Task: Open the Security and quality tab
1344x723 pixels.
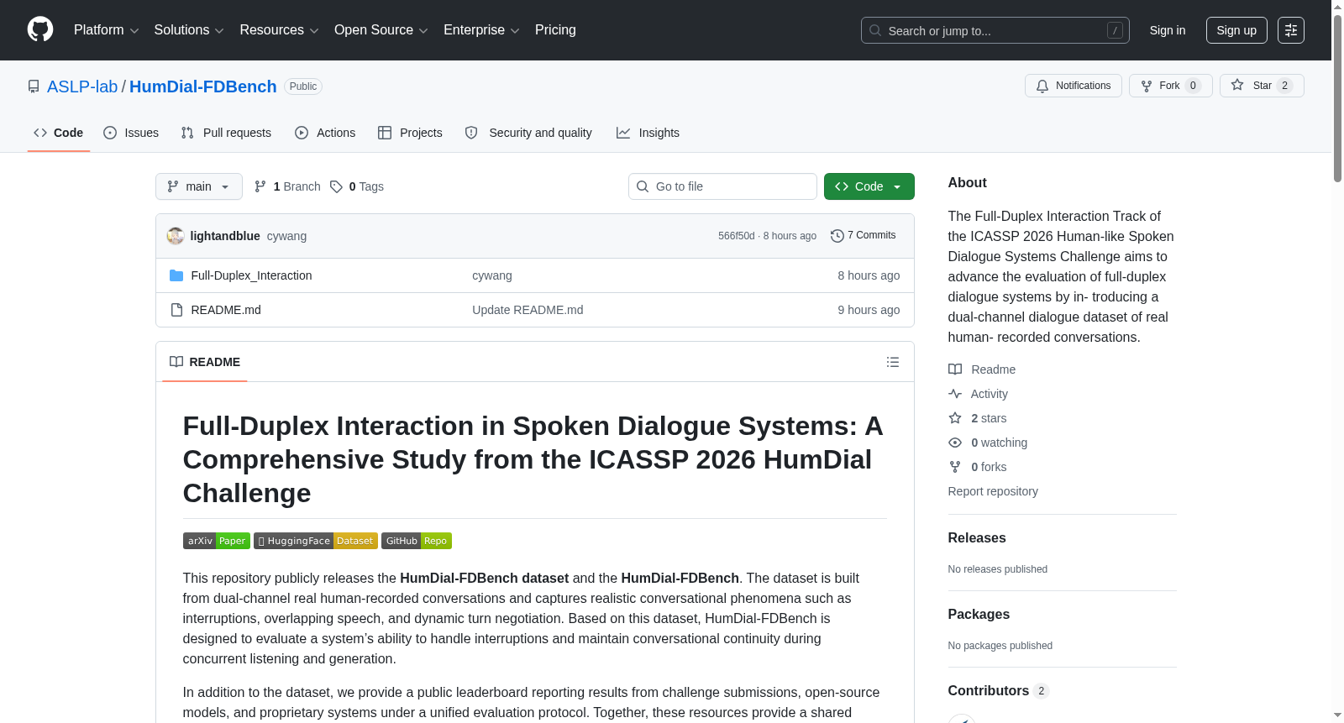Action: pyautogui.click(x=528, y=133)
